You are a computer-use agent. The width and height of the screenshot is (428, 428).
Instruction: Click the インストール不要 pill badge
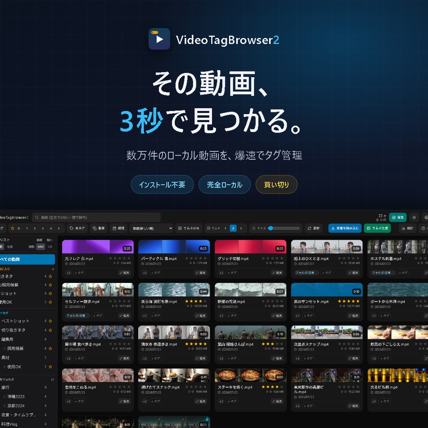coord(162,184)
